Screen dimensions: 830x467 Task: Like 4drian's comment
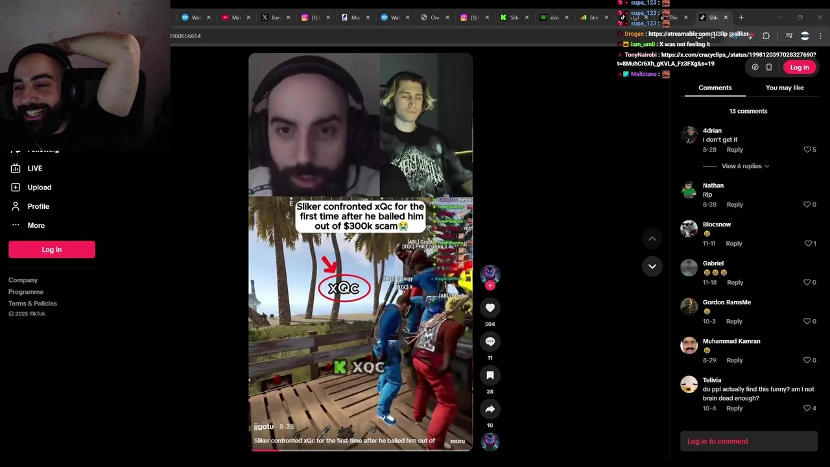click(807, 150)
